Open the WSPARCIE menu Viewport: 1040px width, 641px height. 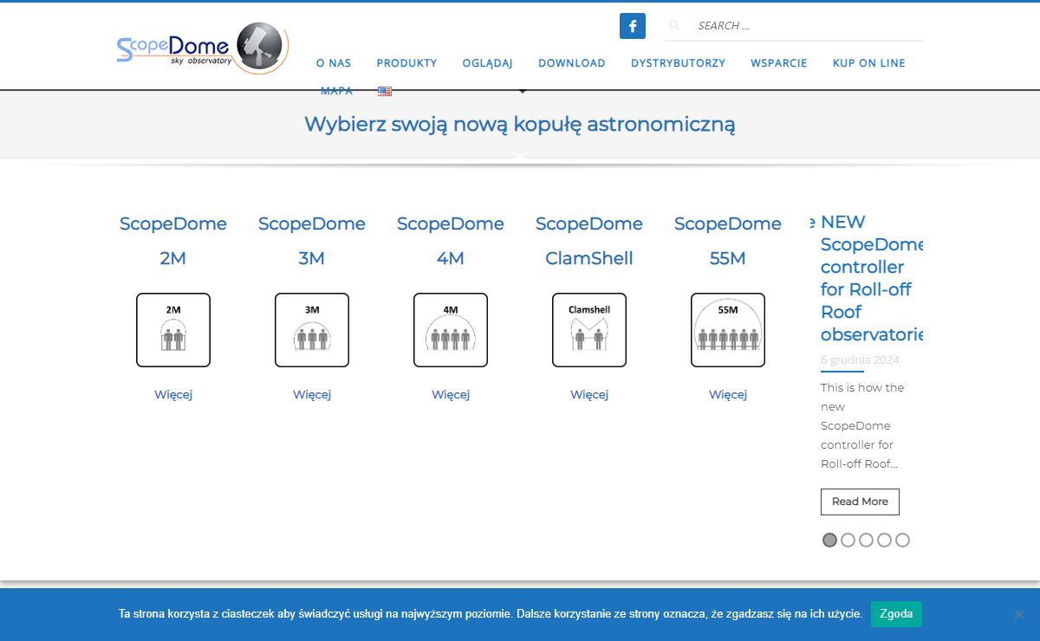(779, 63)
